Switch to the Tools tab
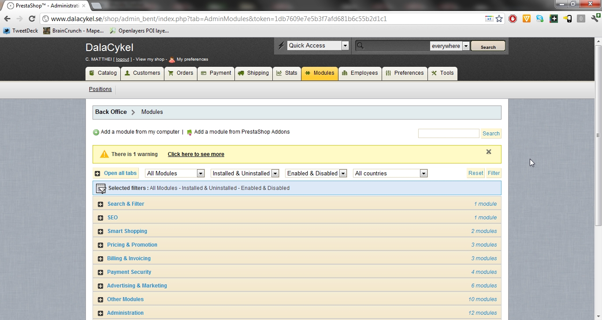Image resolution: width=602 pixels, height=320 pixels. click(x=442, y=73)
